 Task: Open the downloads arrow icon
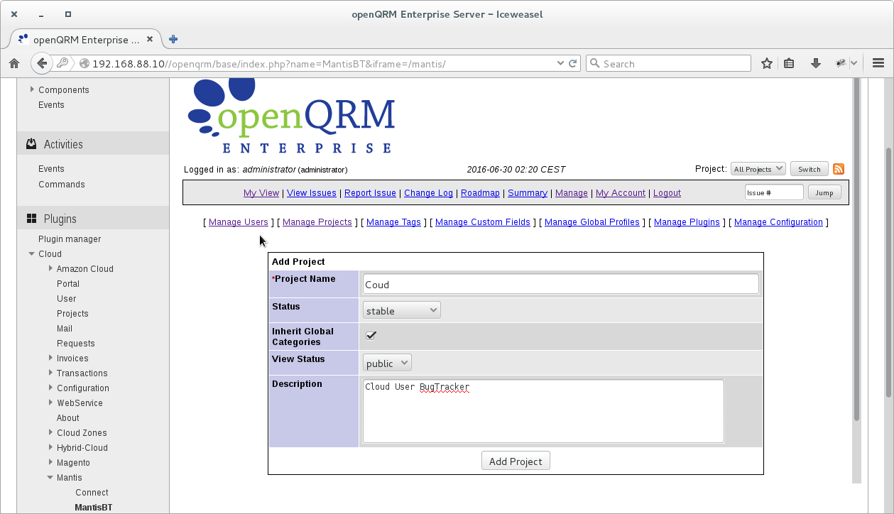(x=816, y=63)
